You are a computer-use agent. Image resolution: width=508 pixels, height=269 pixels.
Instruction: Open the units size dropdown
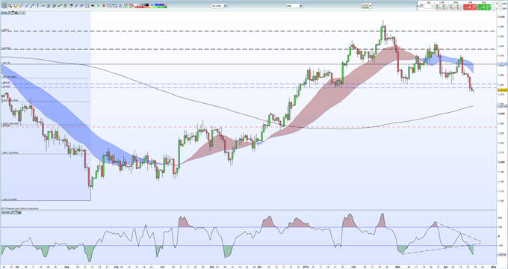[x=226, y=6]
